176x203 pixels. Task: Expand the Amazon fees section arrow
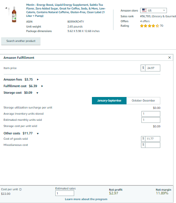click(x=38, y=79)
